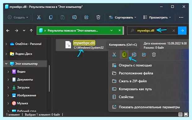Screen dimensions: 192x120
Task: Open the Загрузки folder in the sidebar
Action: (x=23, y=88)
